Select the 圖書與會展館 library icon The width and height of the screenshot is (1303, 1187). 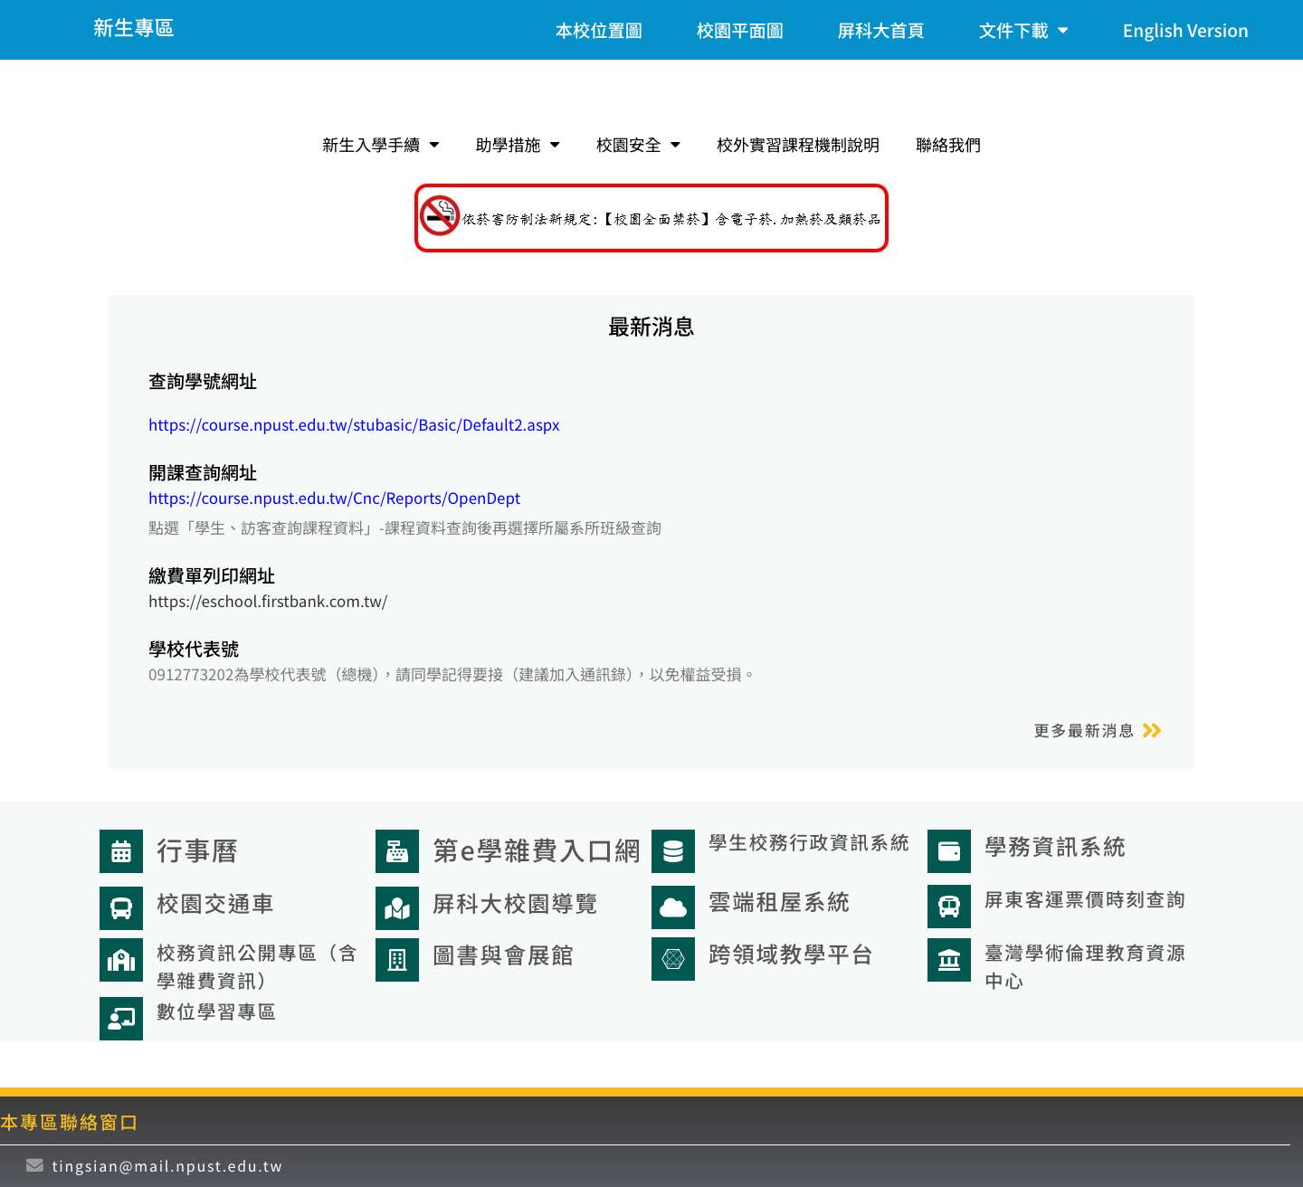(x=397, y=959)
